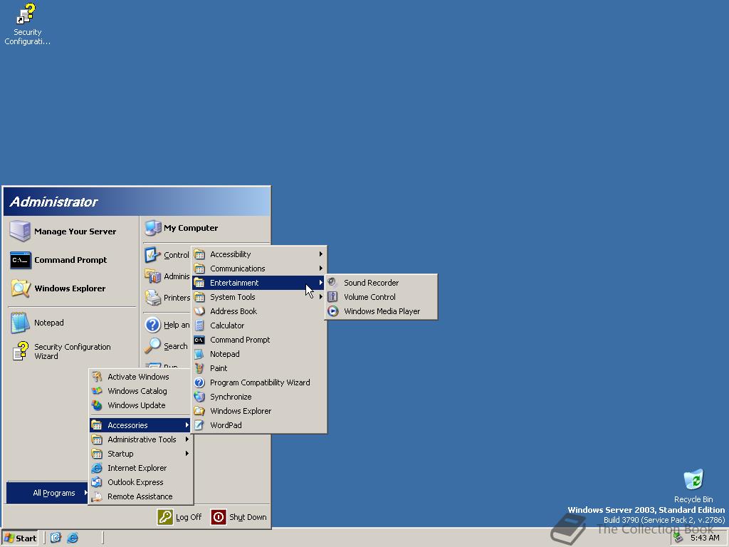Click the Help and Support icon

(x=152, y=325)
